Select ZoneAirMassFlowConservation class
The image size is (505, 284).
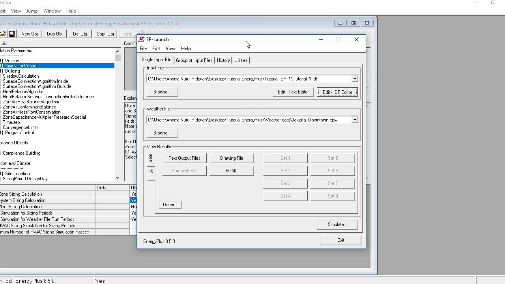pos(32,112)
